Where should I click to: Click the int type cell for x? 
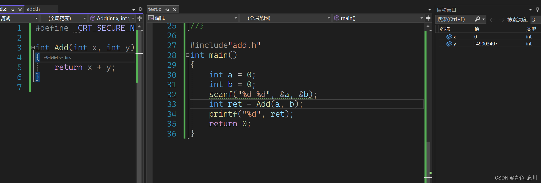(x=529, y=37)
